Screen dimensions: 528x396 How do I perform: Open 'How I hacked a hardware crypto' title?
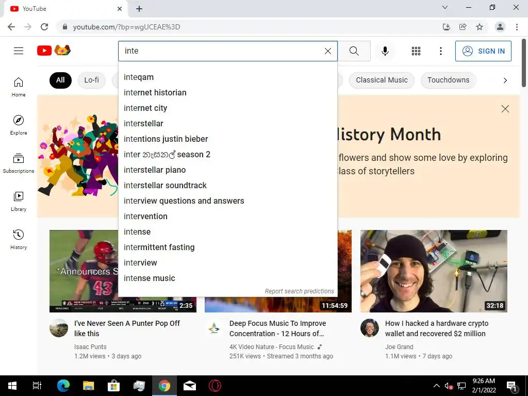click(x=436, y=328)
